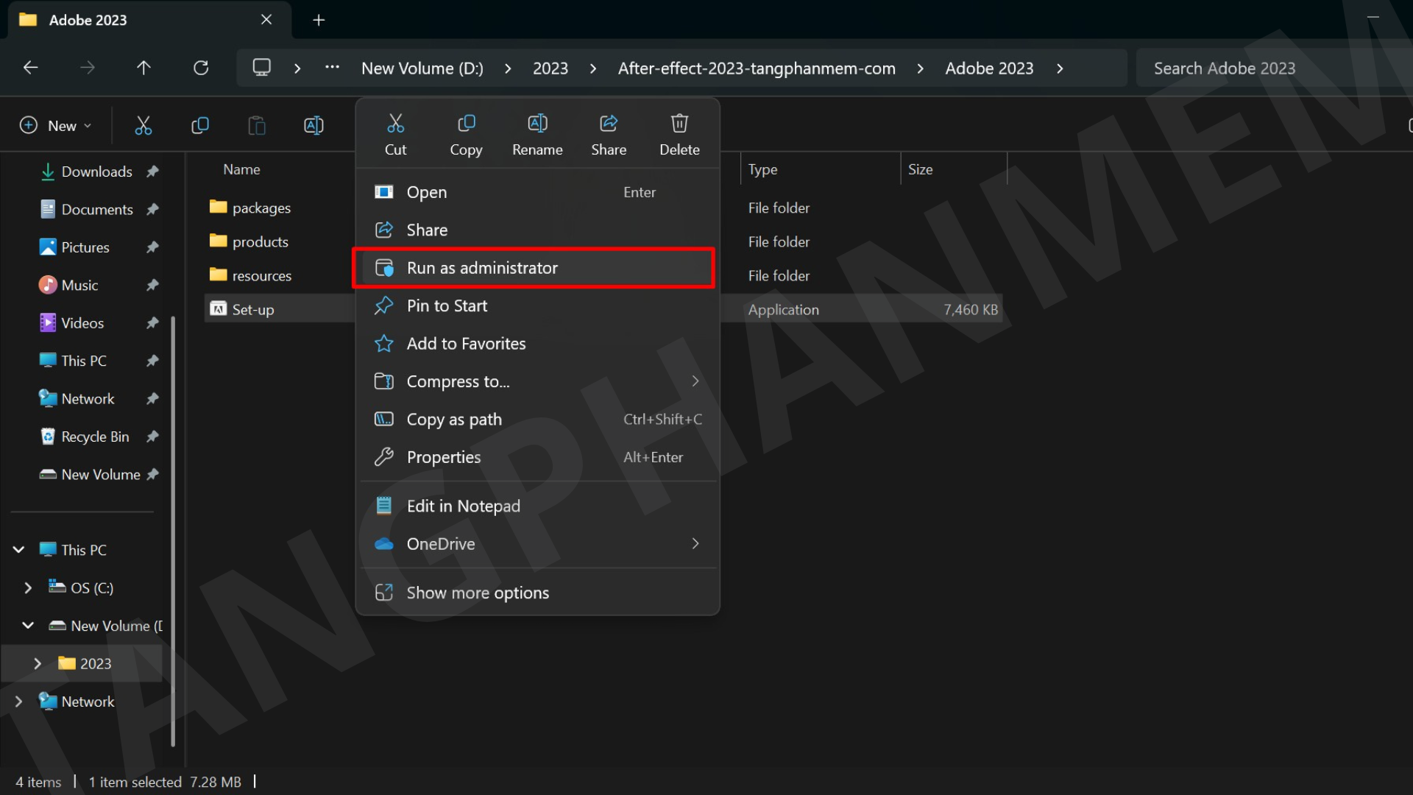Unpin Music pin icon in sidebar
The image size is (1413, 795).
[x=152, y=285]
